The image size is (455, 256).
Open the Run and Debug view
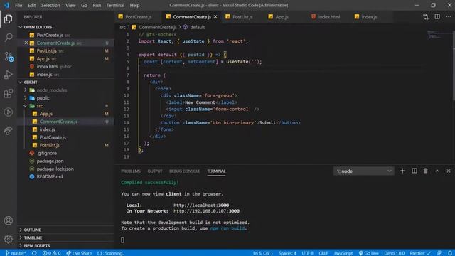tap(9, 75)
